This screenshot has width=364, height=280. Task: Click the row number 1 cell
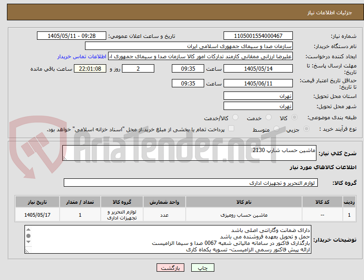click(x=349, y=215)
